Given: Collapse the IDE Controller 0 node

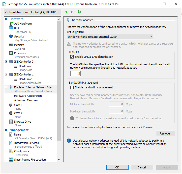Looking at the screenshot, I should click(x=6, y=61).
